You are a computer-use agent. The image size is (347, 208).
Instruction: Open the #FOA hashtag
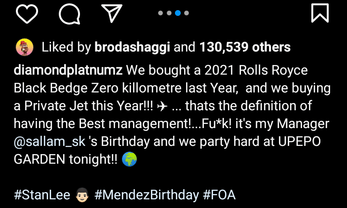coord(219,195)
